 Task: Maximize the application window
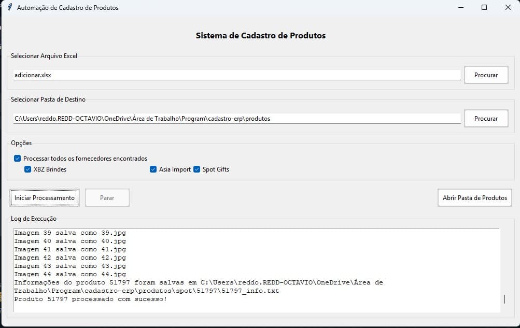pyautogui.click(x=484, y=8)
